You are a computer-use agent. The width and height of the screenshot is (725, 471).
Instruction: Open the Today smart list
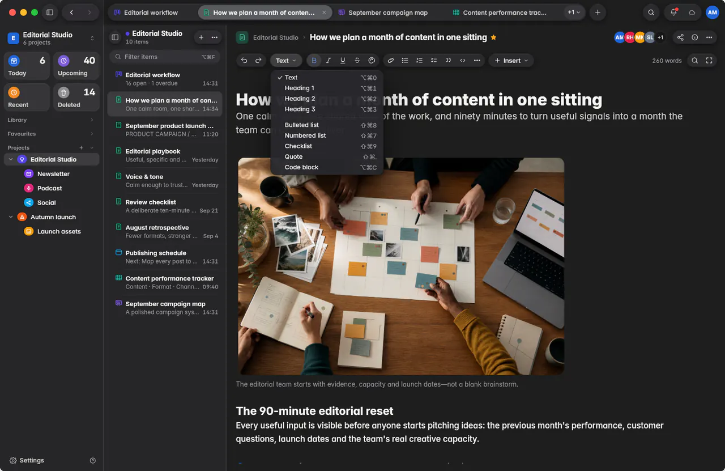[x=27, y=66]
